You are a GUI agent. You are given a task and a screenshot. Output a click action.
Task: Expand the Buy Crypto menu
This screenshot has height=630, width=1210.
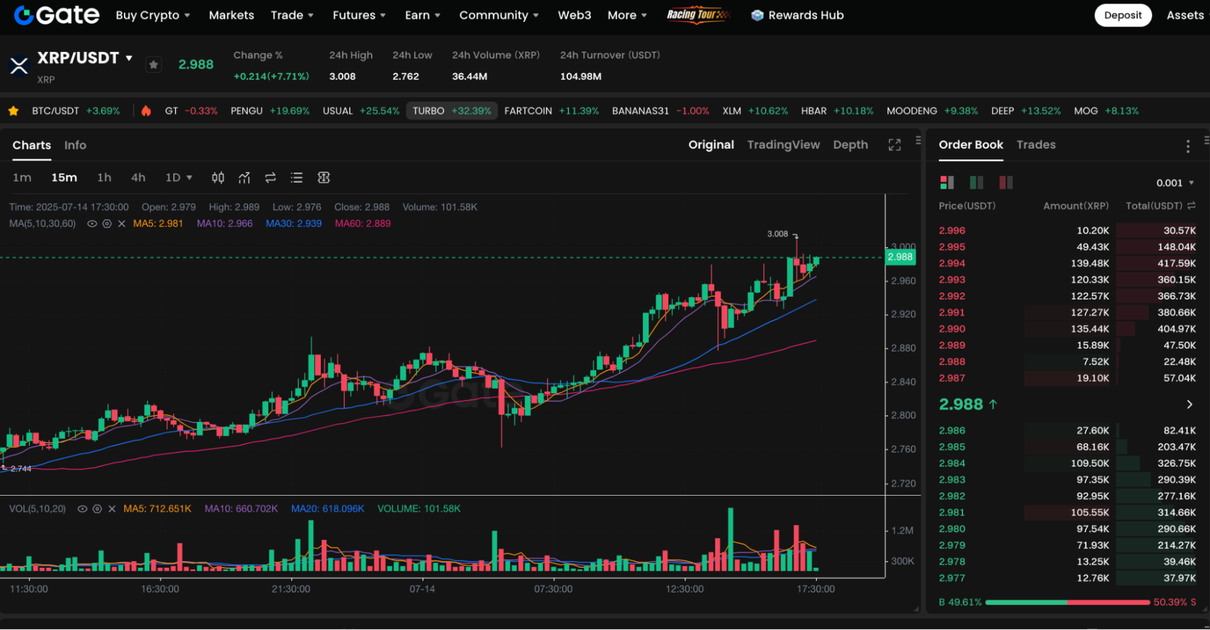(153, 15)
